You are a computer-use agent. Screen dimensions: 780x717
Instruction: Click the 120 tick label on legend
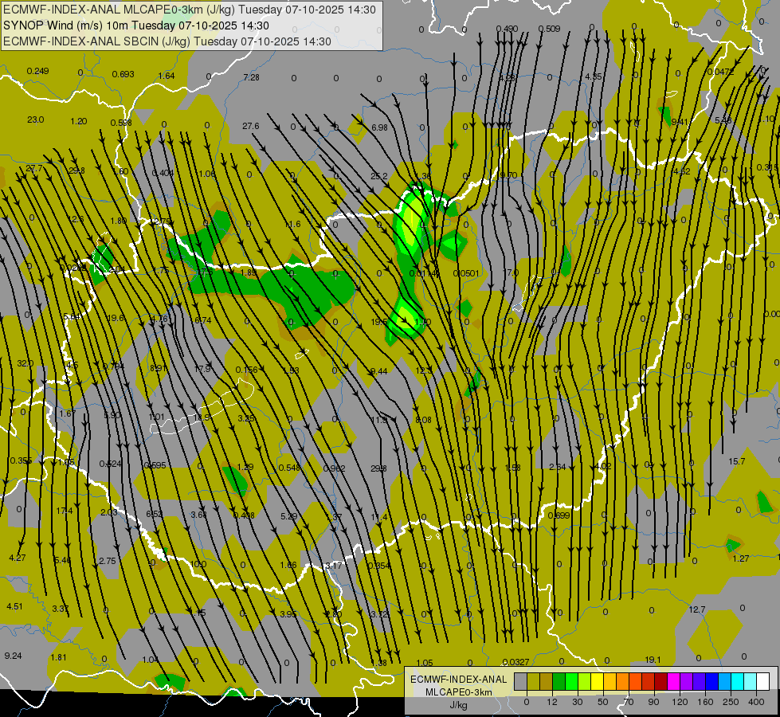(x=680, y=702)
